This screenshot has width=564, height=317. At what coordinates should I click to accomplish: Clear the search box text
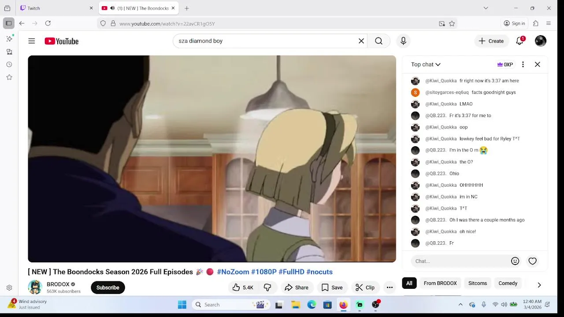361,41
